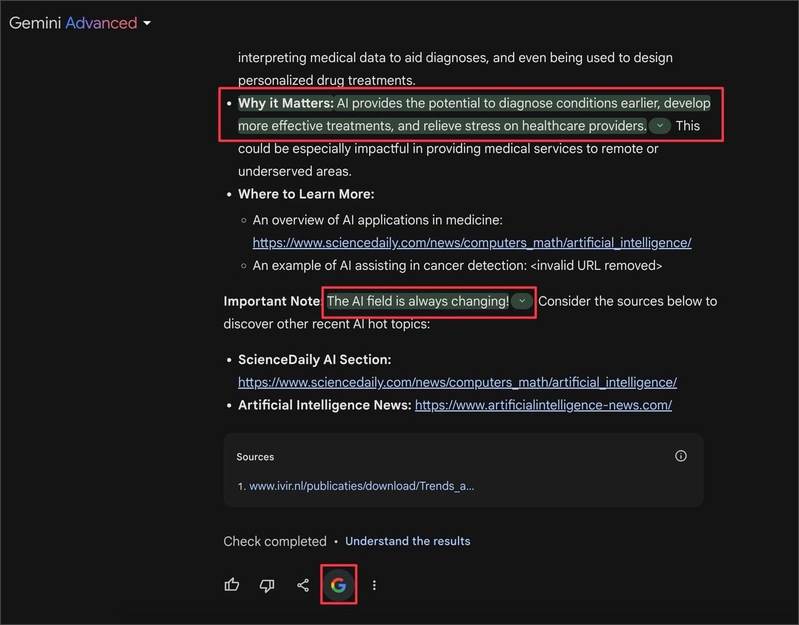Viewport: 799px width, 625px height.
Task: Click the 'Important Note' bold text
Action: pos(271,301)
